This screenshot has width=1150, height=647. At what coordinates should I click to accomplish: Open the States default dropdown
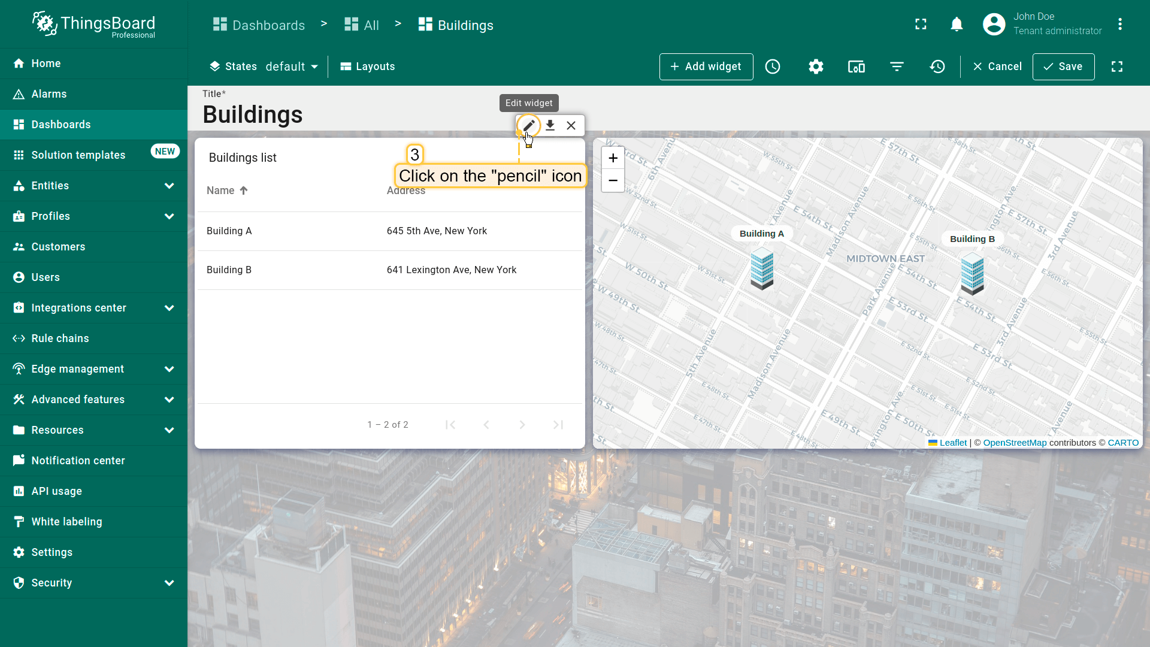pos(292,66)
